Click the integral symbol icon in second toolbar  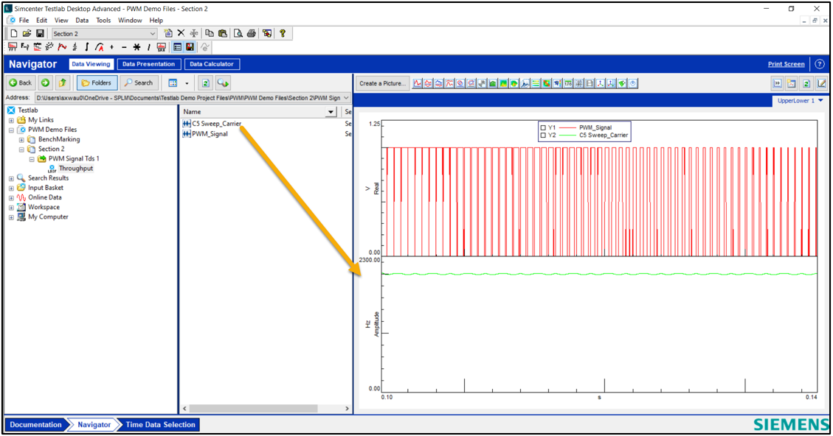(86, 47)
